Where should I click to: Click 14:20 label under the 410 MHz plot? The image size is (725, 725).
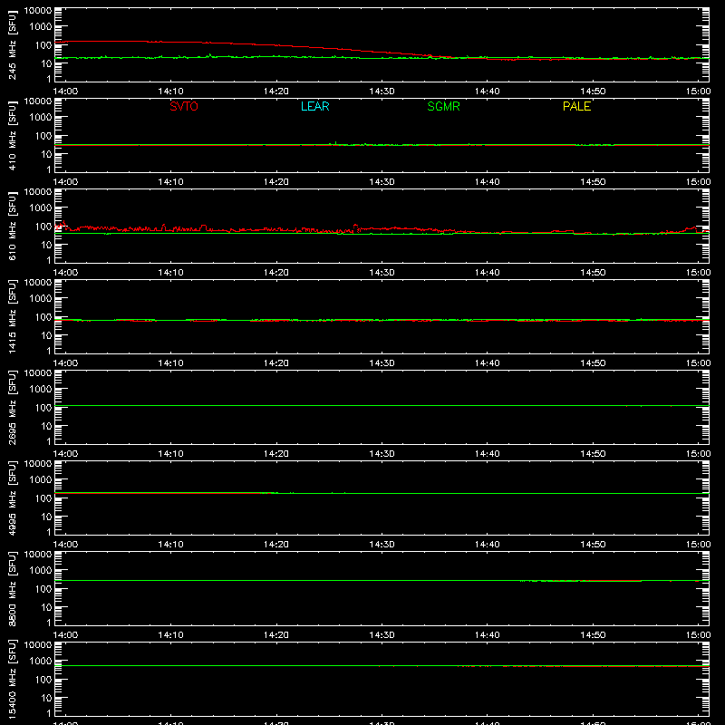click(276, 182)
